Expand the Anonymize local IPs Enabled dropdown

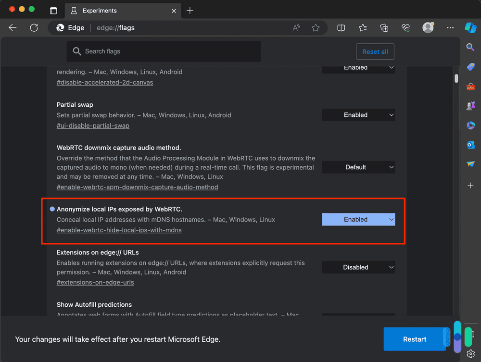pyautogui.click(x=358, y=219)
